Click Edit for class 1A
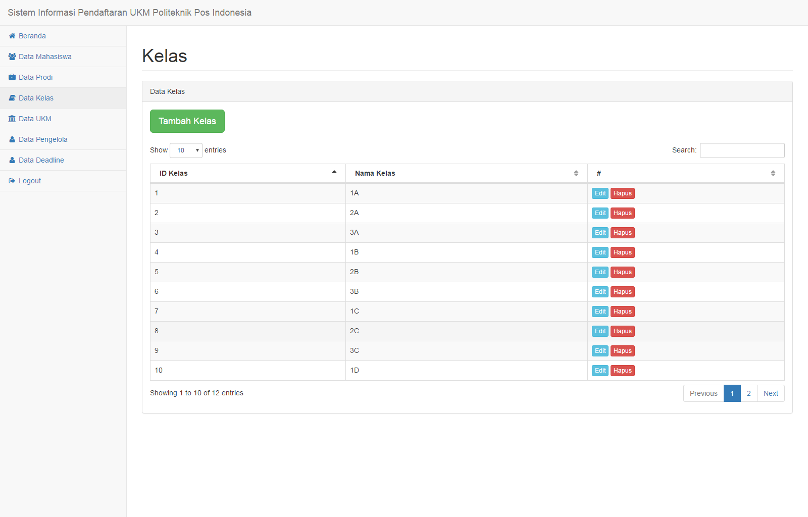Image resolution: width=808 pixels, height=517 pixels. click(x=600, y=193)
